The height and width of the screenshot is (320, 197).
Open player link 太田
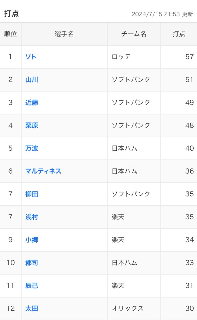tap(32, 308)
